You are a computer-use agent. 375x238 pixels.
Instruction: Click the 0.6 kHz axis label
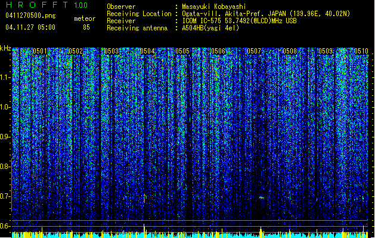[5, 226]
